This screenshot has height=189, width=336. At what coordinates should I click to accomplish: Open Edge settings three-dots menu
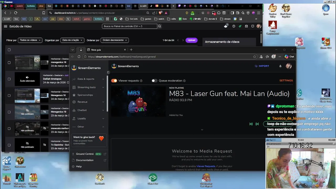(280, 56)
